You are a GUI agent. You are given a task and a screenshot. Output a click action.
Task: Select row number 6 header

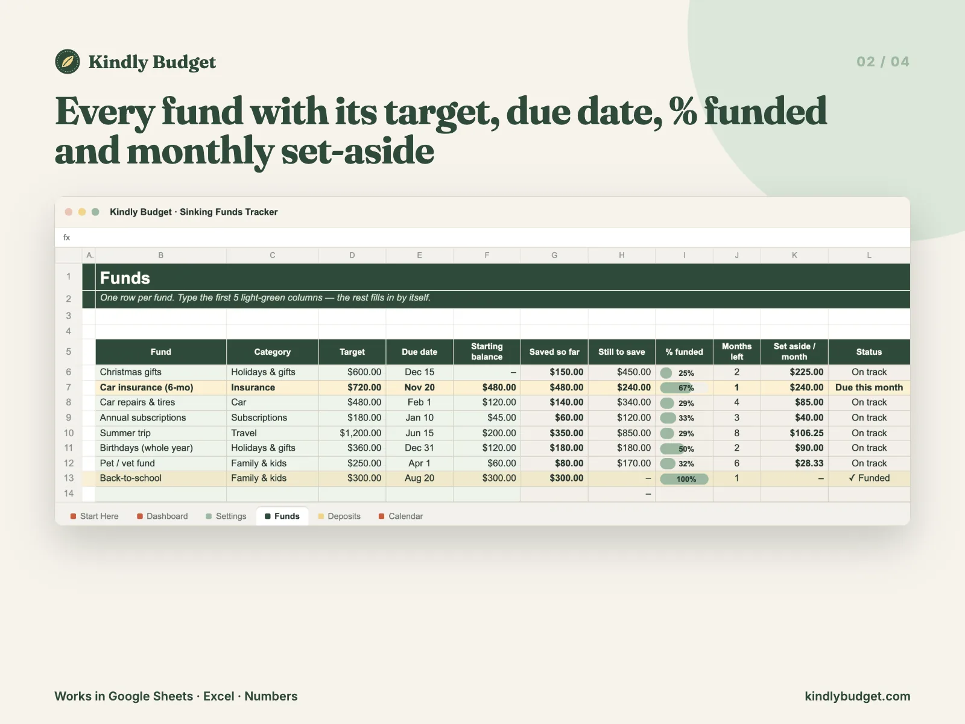[69, 372]
